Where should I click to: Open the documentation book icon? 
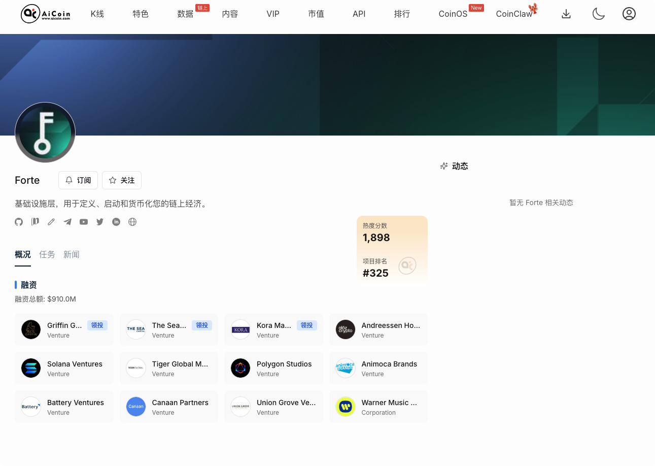tap(35, 221)
